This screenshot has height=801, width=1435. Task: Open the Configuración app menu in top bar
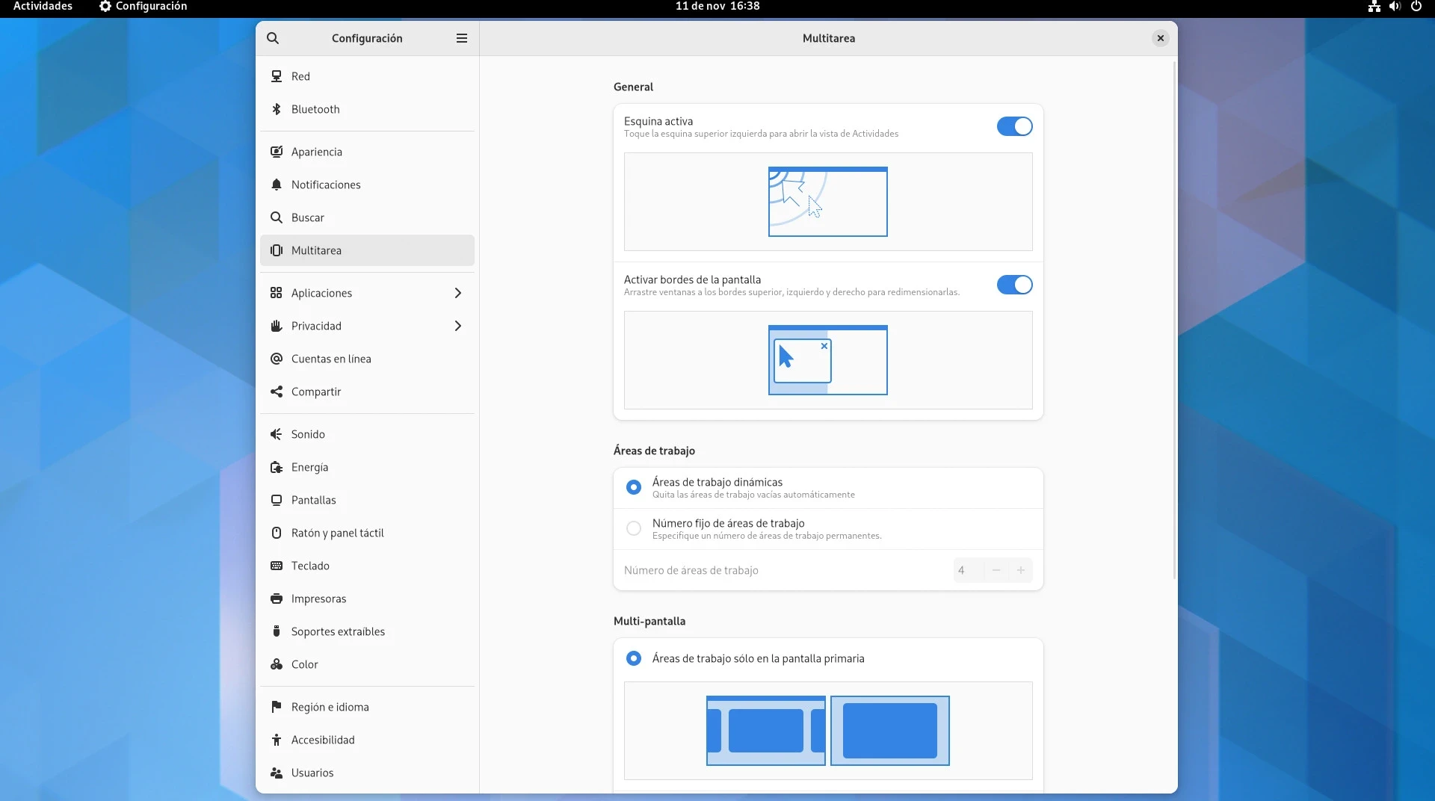[x=143, y=6]
